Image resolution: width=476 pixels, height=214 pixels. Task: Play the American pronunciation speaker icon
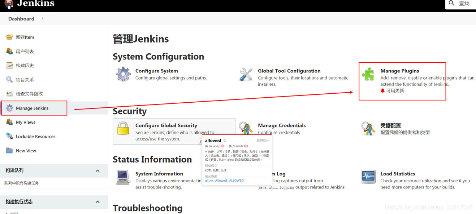coord(246,146)
